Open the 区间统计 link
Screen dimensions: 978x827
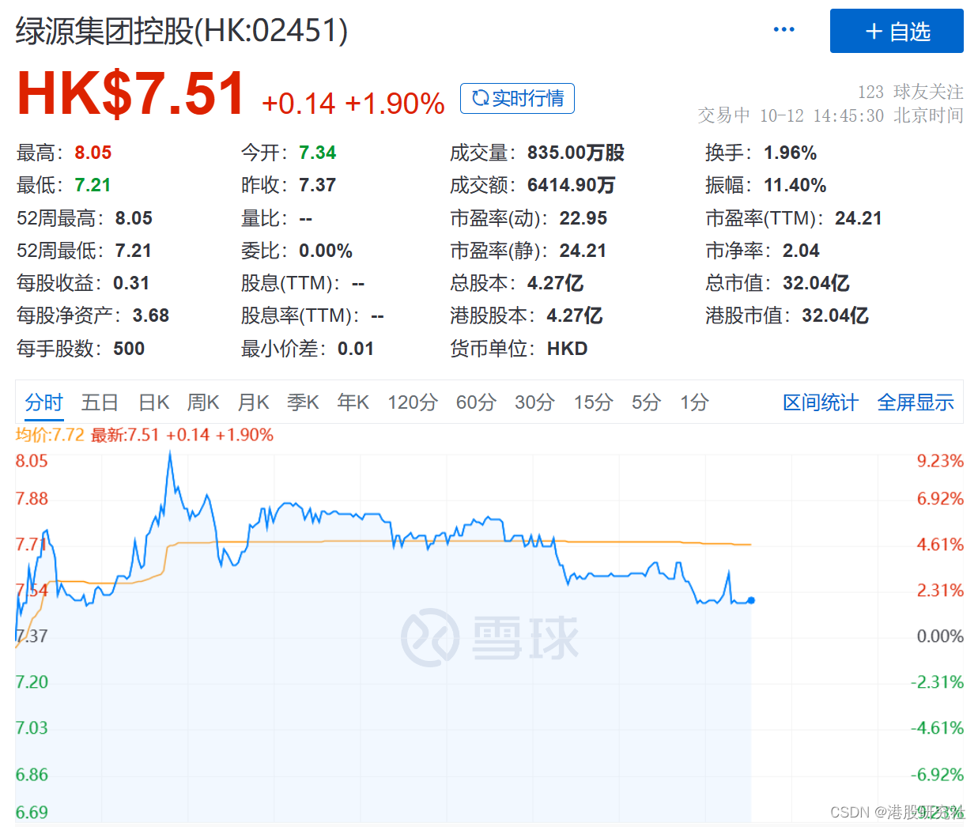tap(820, 402)
